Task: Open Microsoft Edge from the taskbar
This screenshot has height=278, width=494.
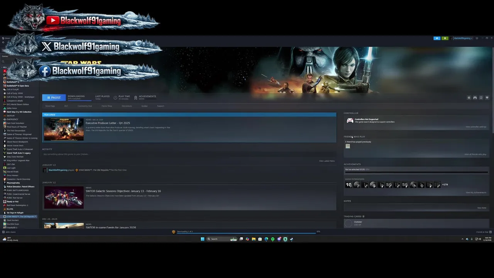Action: (x=266, y=239)
